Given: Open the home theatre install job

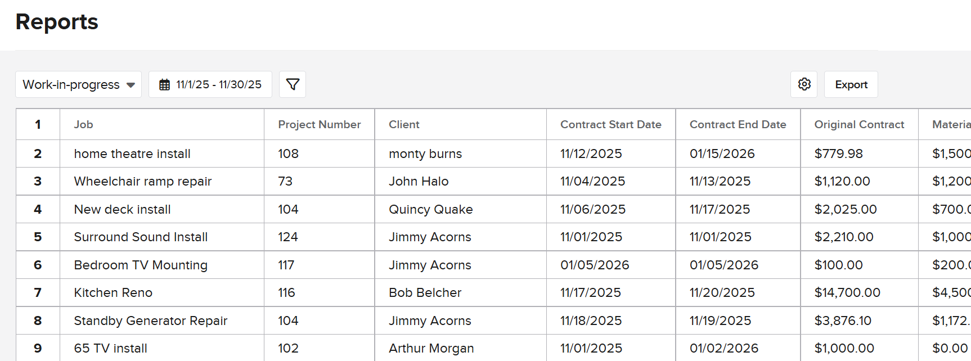Looking at the screenshot, I should 132,154.
